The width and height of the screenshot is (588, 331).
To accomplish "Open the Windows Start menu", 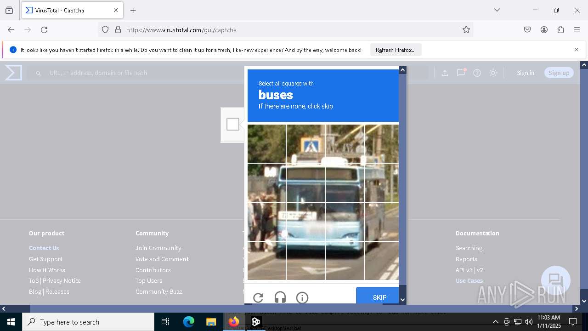I will click(11, 322).
